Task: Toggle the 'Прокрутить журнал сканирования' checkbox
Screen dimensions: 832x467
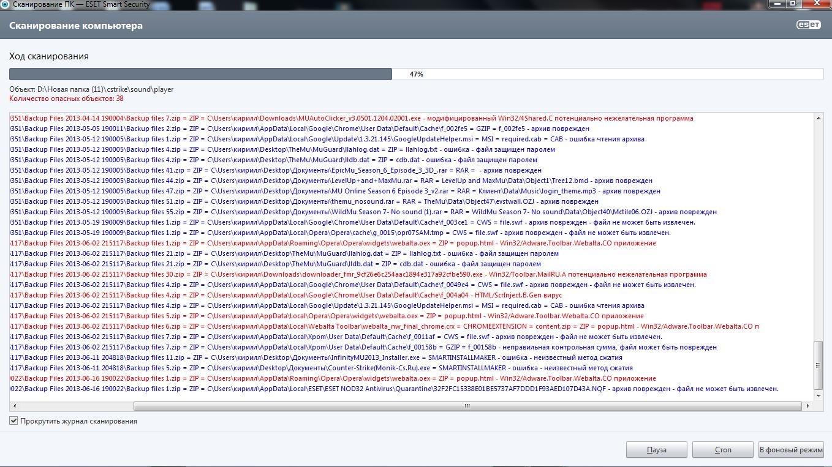Action: point(13,421)
